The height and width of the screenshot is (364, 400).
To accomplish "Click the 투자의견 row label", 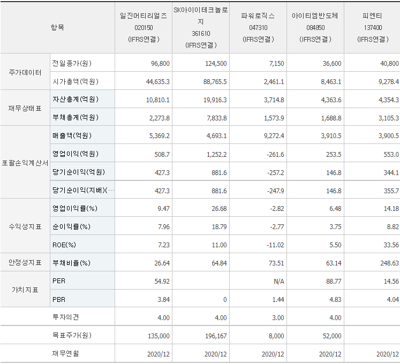I will click(65, 317).
